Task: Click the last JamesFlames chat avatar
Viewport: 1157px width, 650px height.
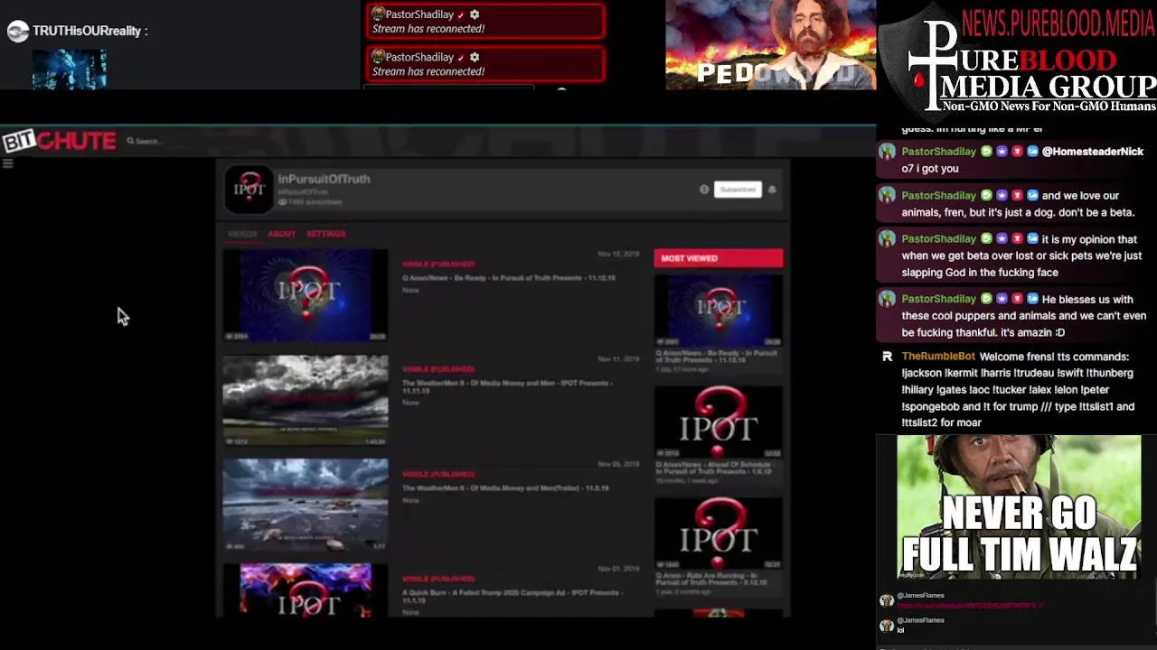Action: click(887, 625)
